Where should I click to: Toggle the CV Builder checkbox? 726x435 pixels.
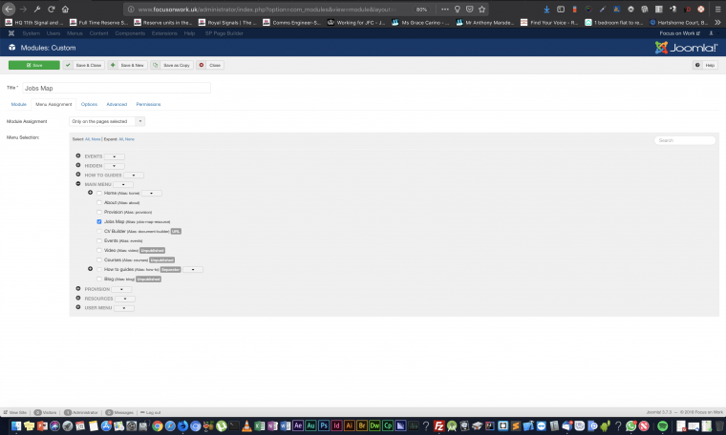click(x=99, y=231)
